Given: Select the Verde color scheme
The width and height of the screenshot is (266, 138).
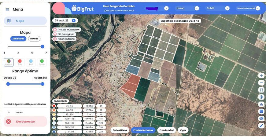Looking at the screenshot, I should (42, 62).
